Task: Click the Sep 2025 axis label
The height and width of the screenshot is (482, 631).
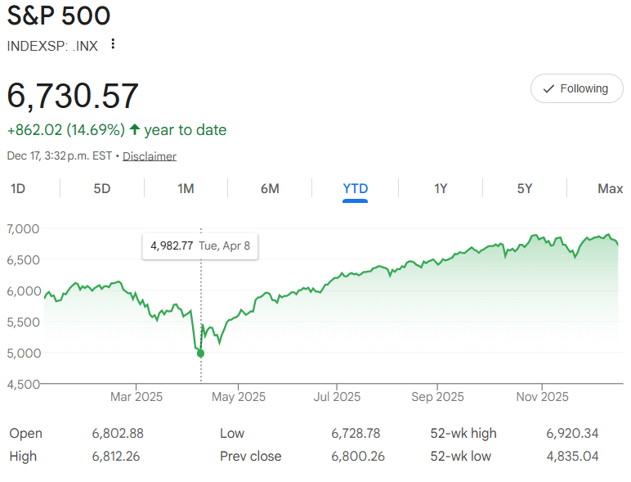Action: [x=437, y=397]
